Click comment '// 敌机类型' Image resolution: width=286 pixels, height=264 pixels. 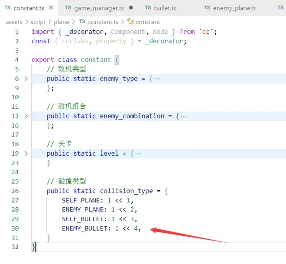point(66,69)
